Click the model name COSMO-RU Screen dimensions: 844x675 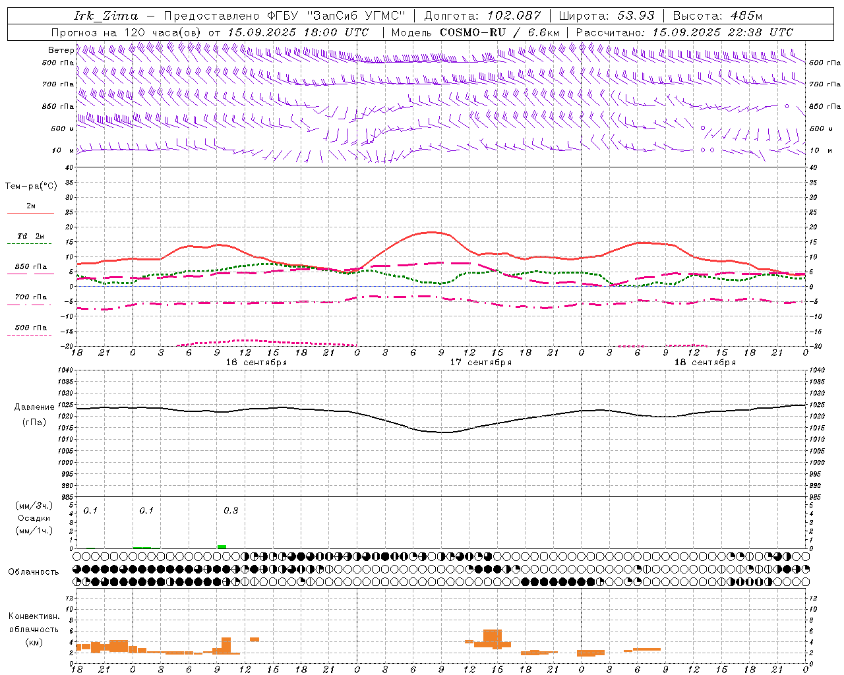pyautogui.click(x=473, y=32)
